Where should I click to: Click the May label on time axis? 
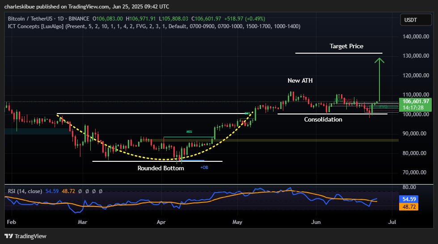pyautogui.click(x=237, y=222)
